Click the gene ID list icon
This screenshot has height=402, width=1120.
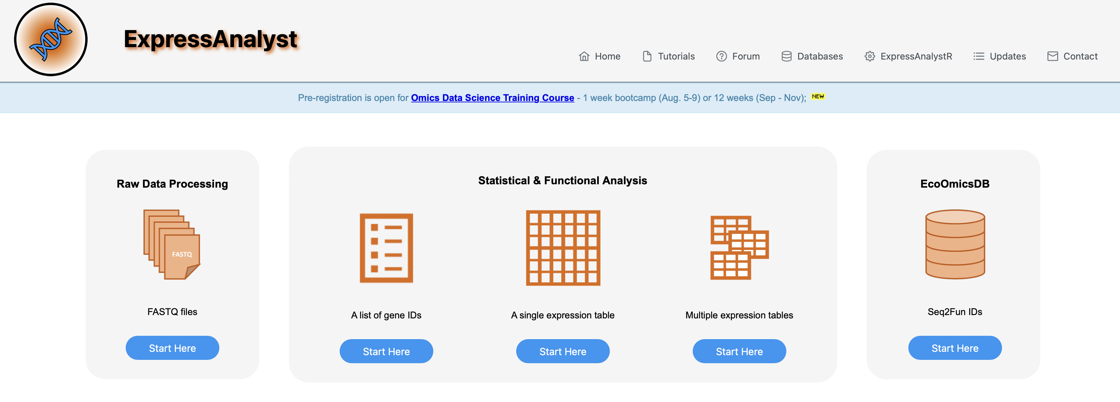386,247
